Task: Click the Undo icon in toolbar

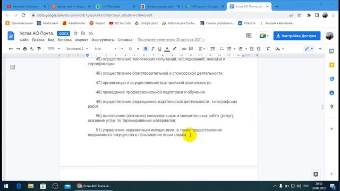Action: [11, 49]
